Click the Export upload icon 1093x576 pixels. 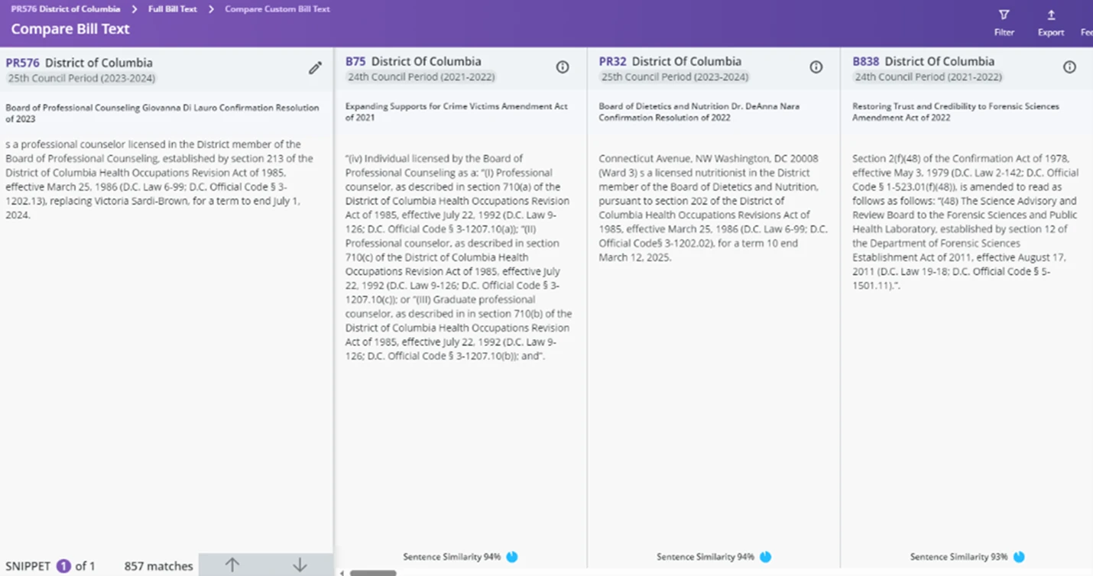(x=1051, y=15)
